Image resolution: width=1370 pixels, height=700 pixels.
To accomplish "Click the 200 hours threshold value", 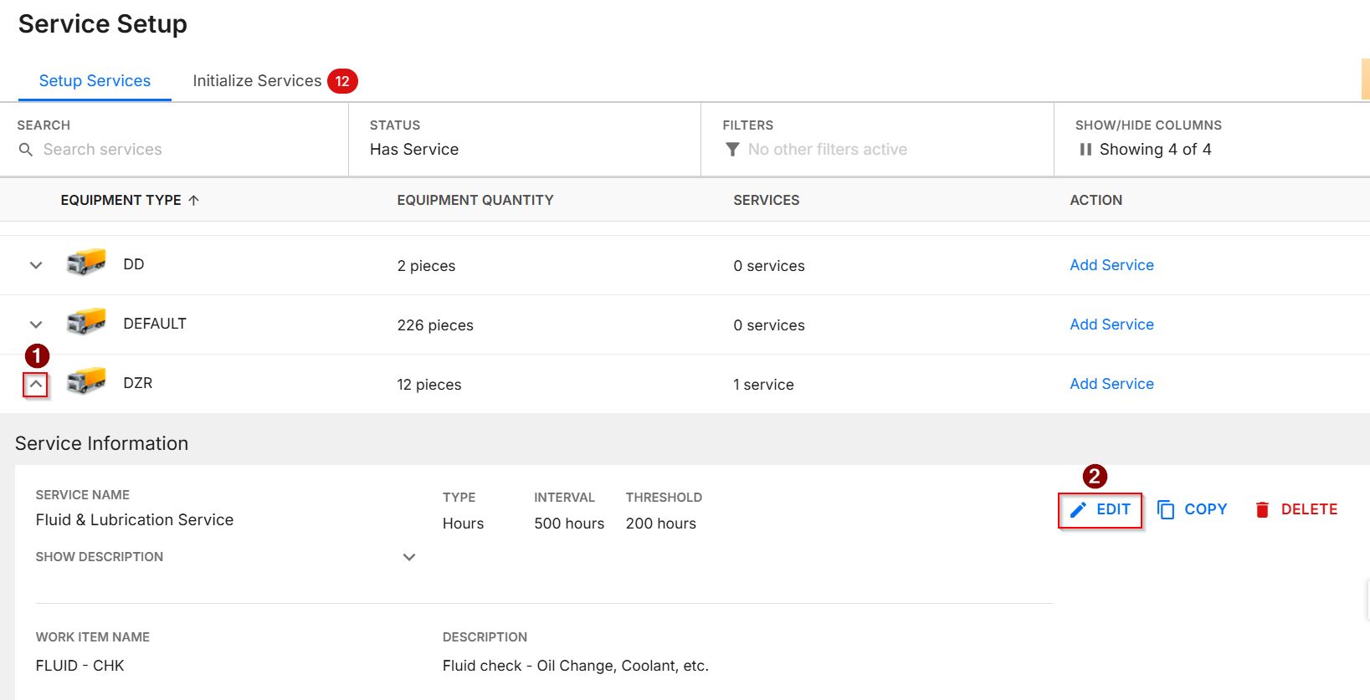I will (x=661, y=524).
